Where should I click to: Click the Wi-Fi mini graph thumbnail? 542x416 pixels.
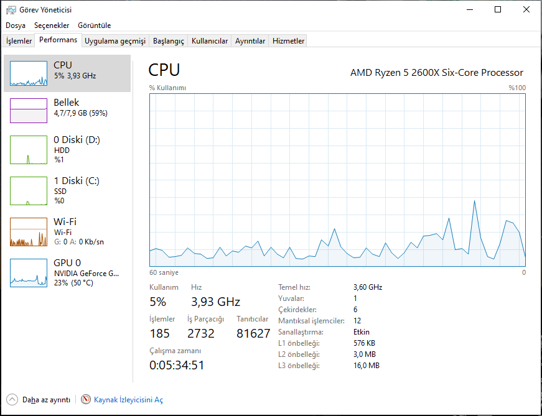[x=29, y=232]
